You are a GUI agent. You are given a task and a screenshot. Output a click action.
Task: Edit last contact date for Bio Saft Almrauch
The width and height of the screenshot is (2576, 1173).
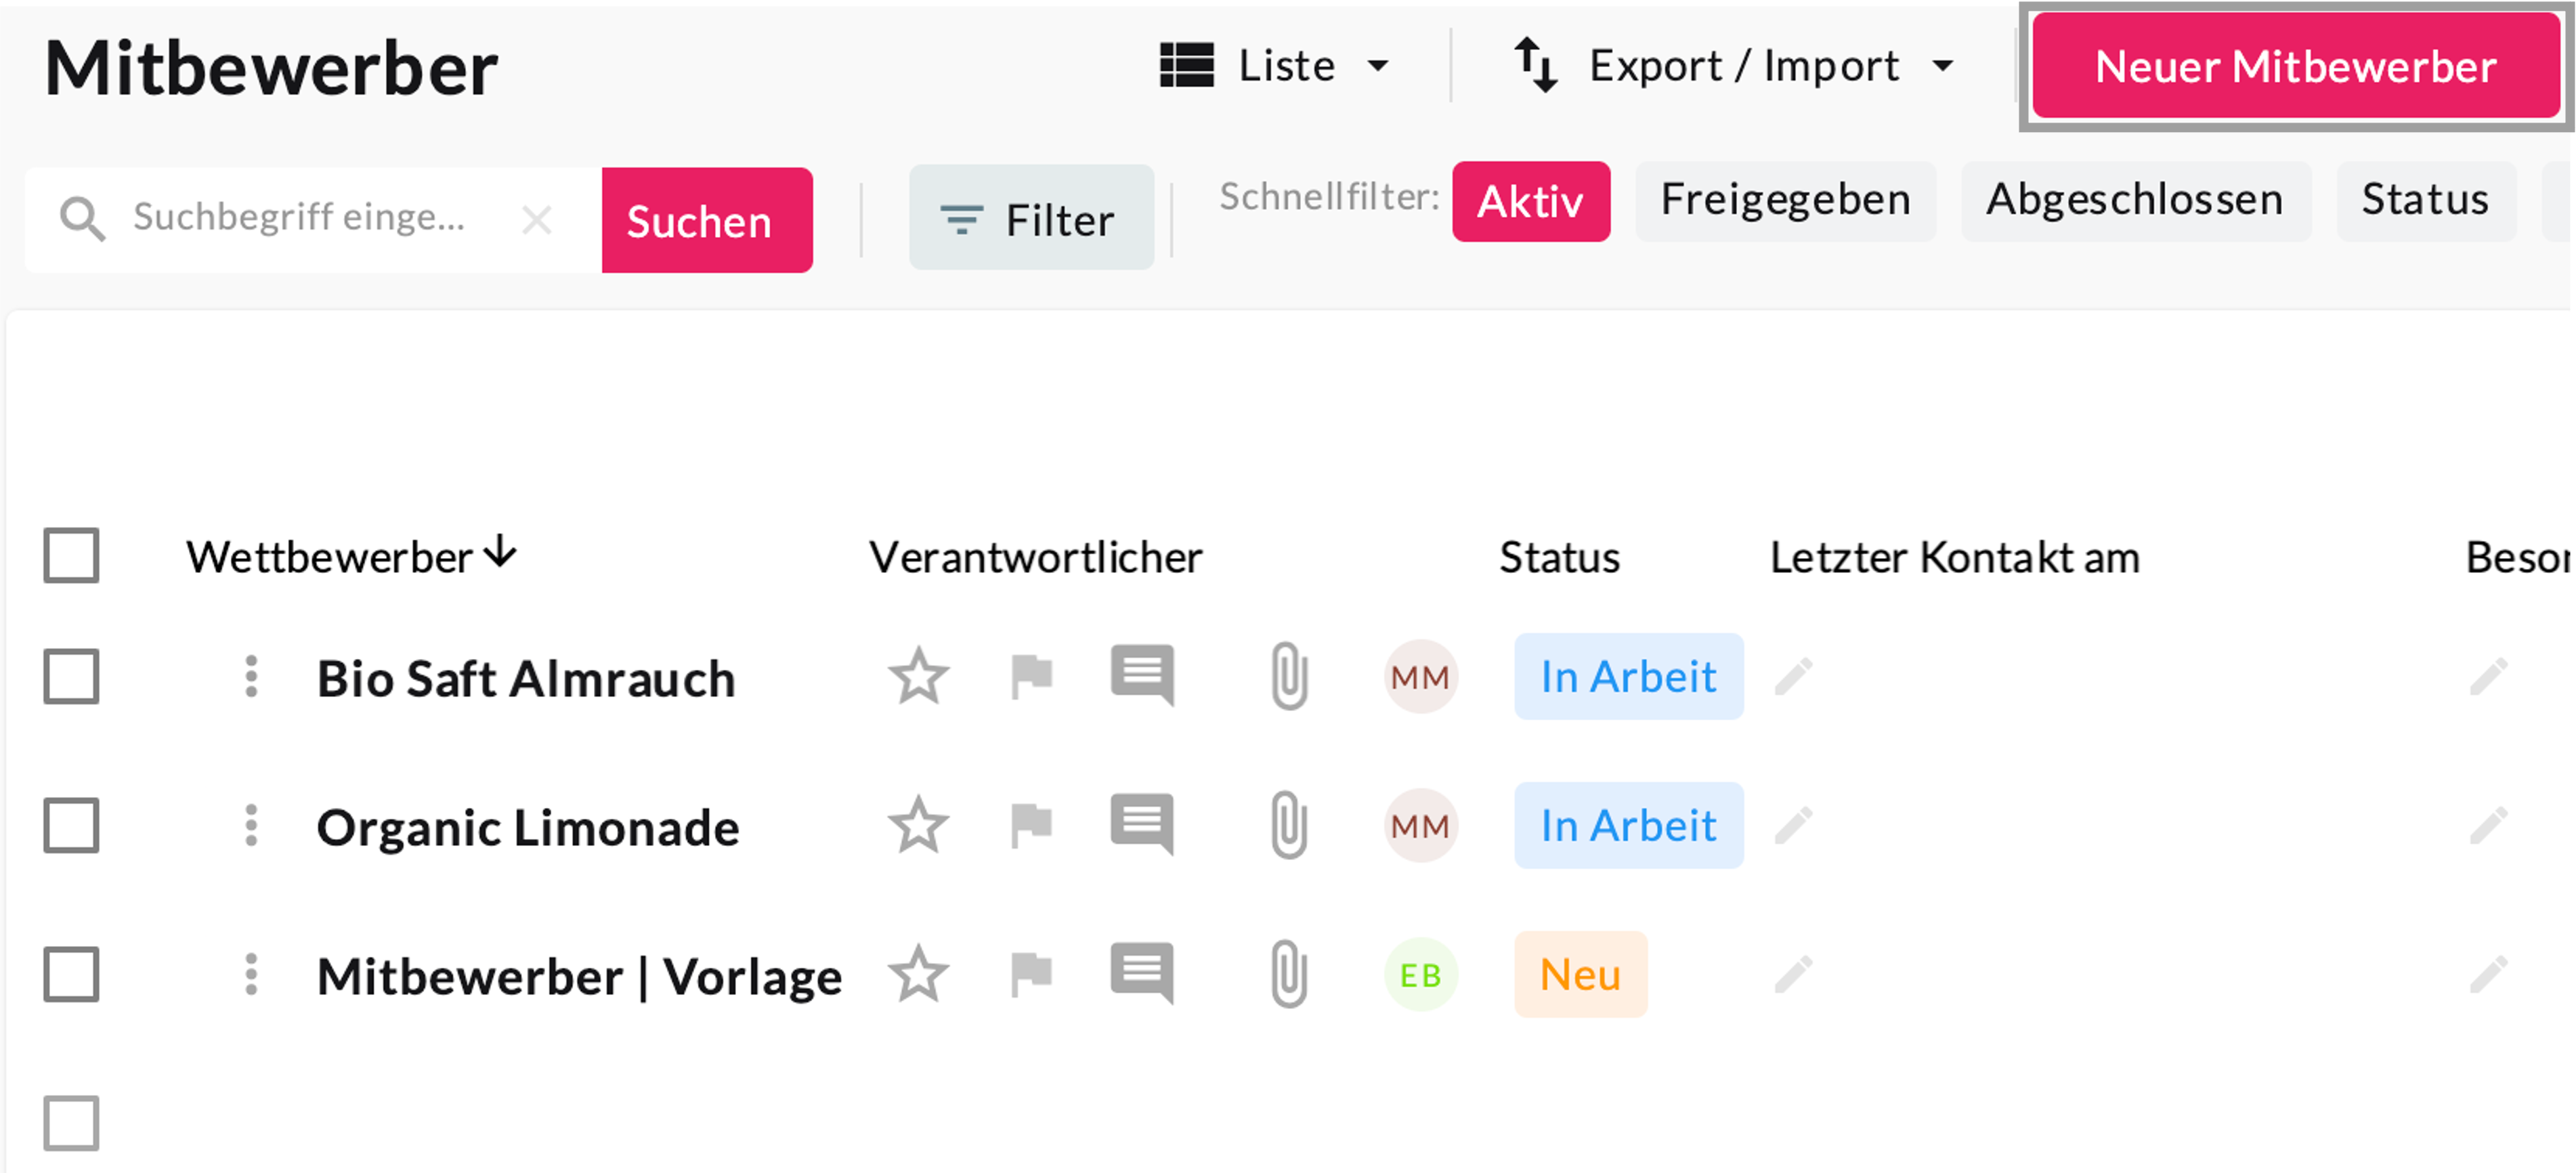pos(1794,677)
